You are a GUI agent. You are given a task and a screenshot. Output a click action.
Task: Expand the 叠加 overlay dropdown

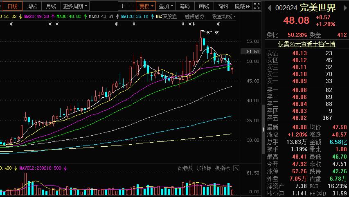[x=166, y=6]
